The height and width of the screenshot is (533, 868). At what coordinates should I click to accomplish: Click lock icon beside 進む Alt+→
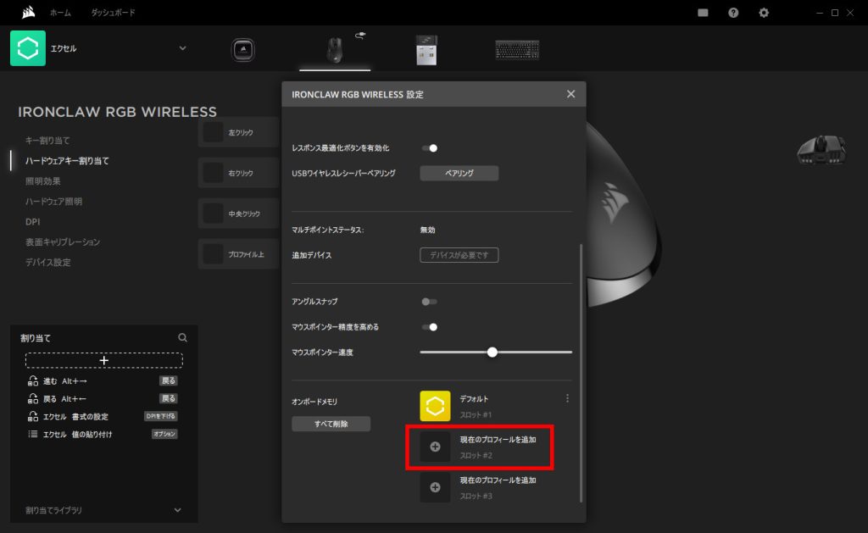(x=33, y=380)
